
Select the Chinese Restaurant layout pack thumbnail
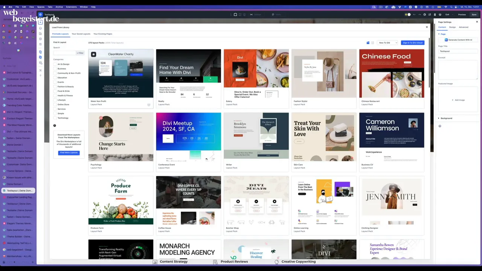[391, 74]
